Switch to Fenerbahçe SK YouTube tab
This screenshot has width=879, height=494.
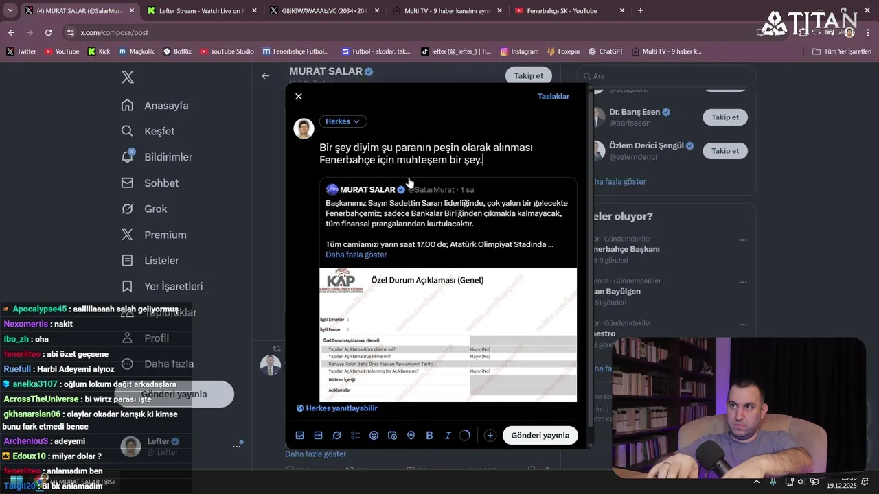click(570, 11)
